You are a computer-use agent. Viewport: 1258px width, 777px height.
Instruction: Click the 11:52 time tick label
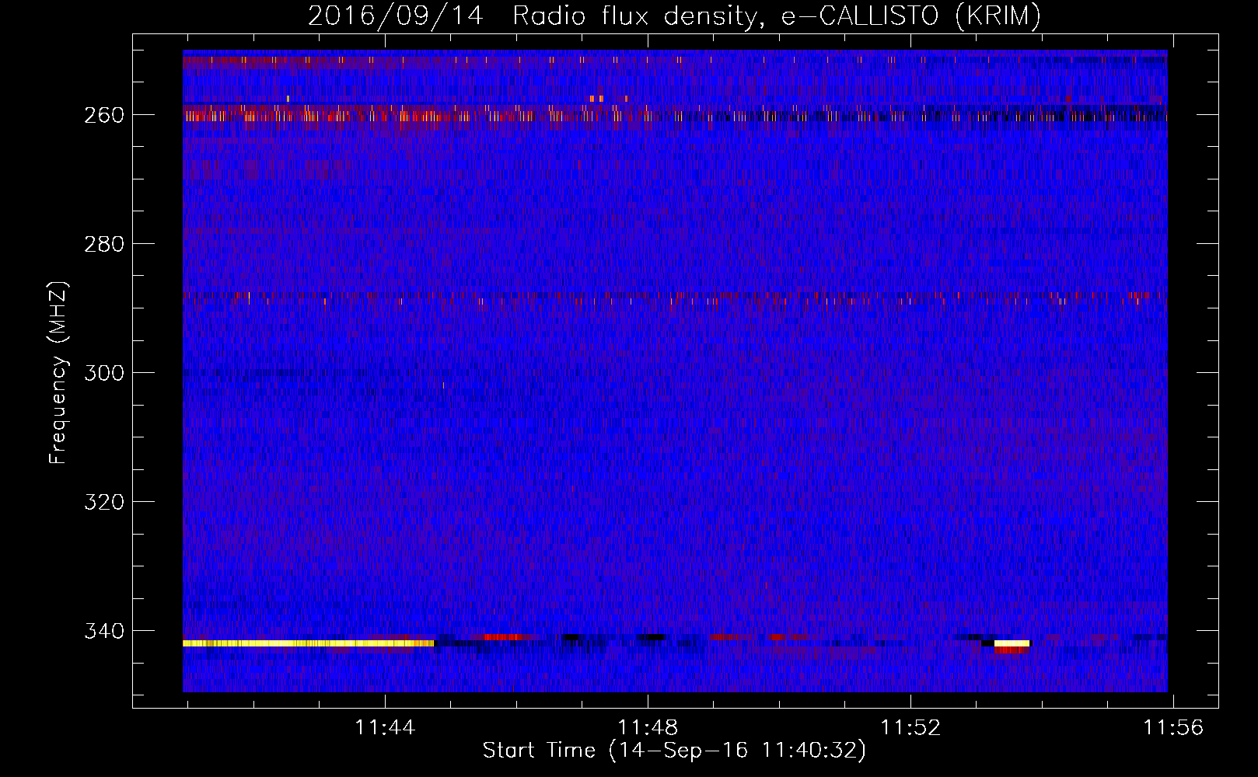[910, 727]
